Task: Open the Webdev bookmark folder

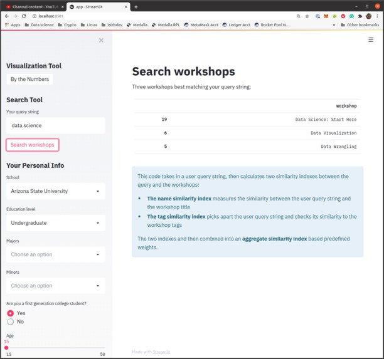Action: (x=112, y=24)
